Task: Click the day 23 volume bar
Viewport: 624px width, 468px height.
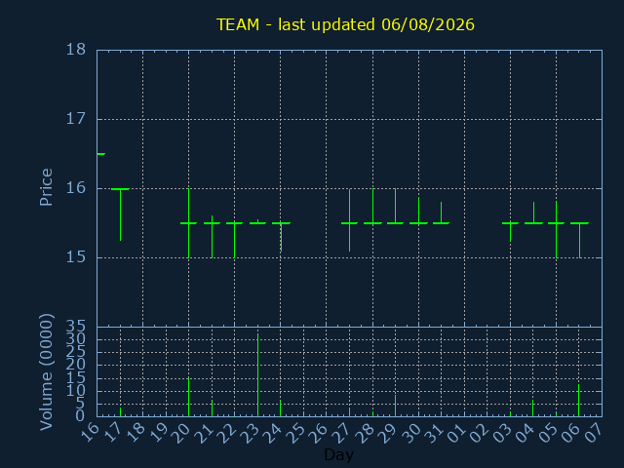Action: click(257, 375)
